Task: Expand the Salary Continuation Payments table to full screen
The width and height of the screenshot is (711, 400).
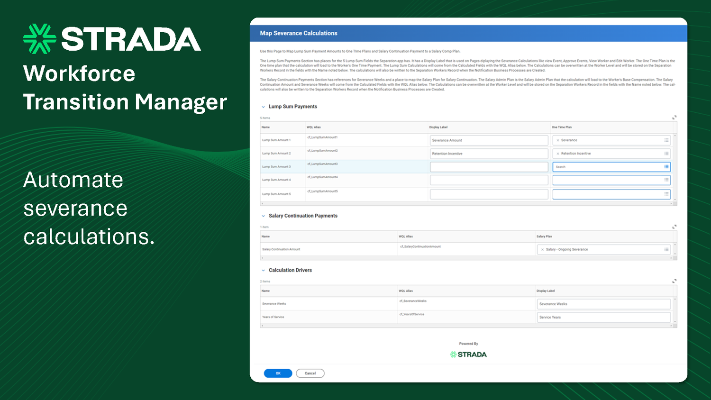Action: pyautogui.click(x=674, y=227)
